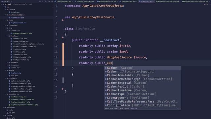This screenshot has width=211, height=119.
Task: Collapse the Repositories folder
Action: [5, 94]
